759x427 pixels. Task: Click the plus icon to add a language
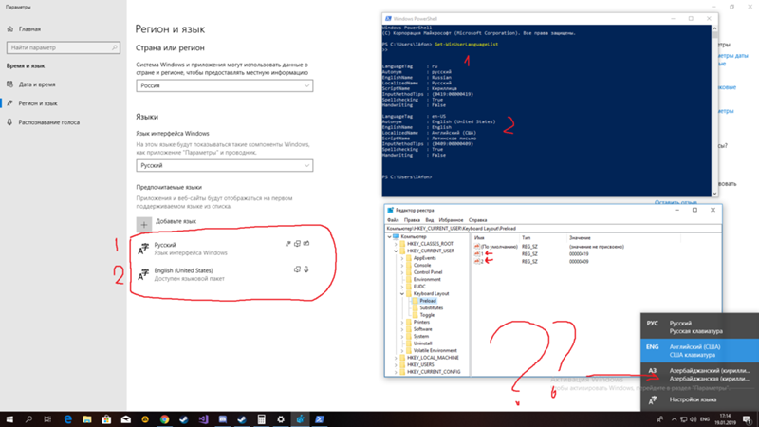click(x=144, y=225)
